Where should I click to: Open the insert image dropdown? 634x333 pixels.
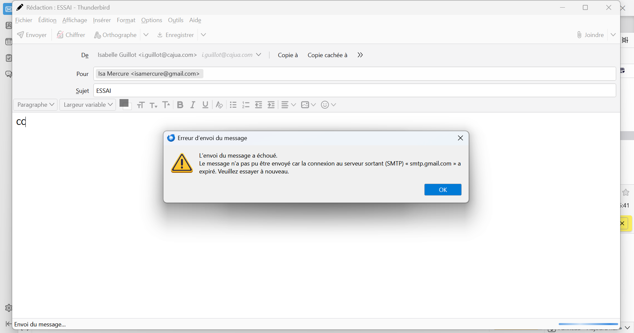pyautogui.click(x=308, y=105)
